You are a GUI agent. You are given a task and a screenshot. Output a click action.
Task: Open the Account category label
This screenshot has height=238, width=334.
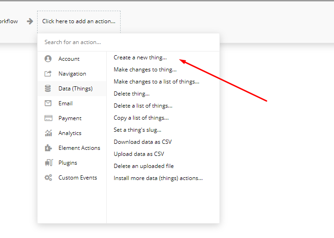[x=69, y=59]
